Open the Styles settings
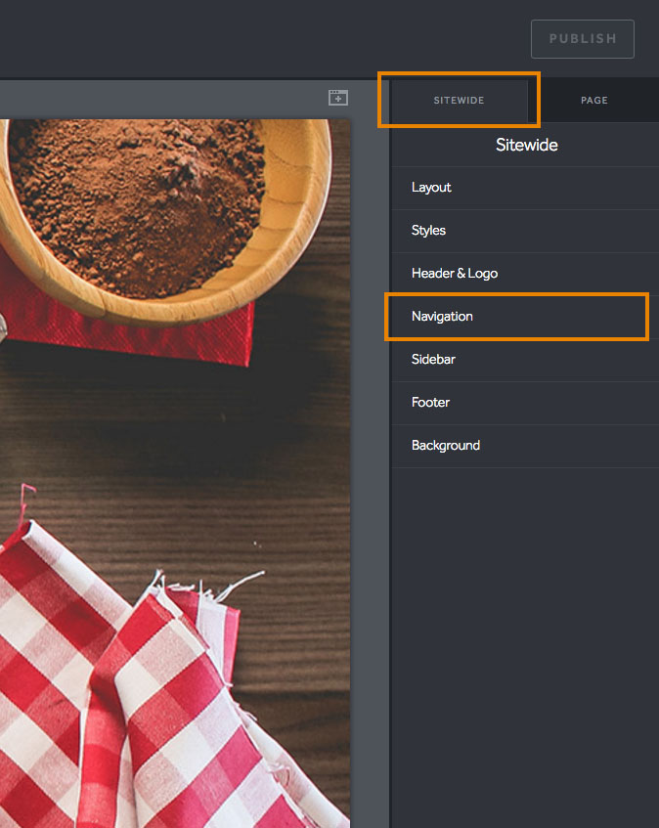The image size is (659, 828). pyautogui.click(x=525, y=231)
